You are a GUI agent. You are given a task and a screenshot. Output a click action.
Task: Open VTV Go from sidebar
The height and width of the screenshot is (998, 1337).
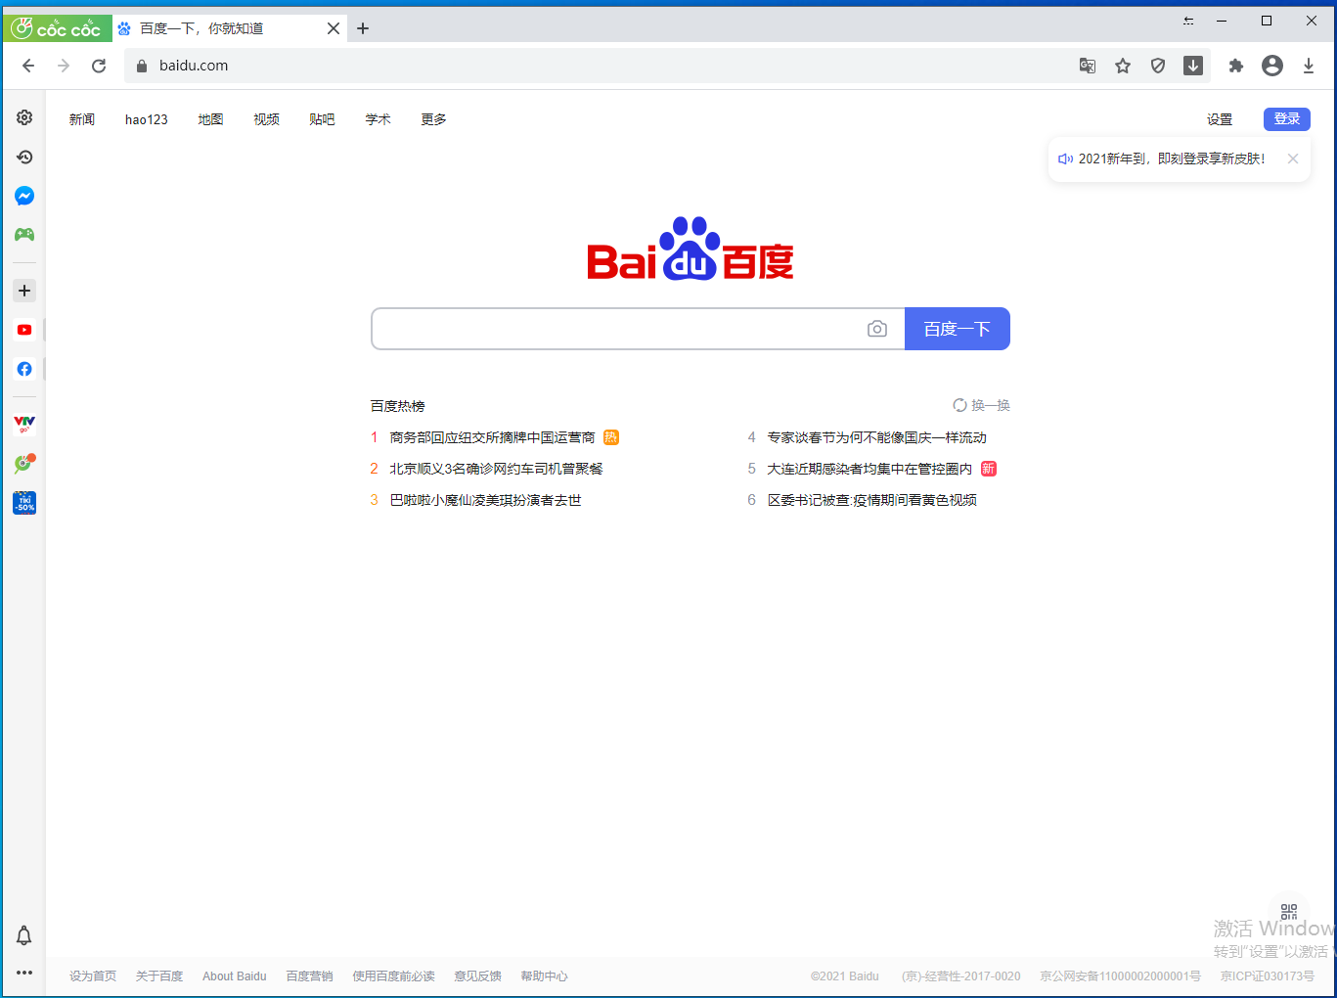(x=24, y=424)
